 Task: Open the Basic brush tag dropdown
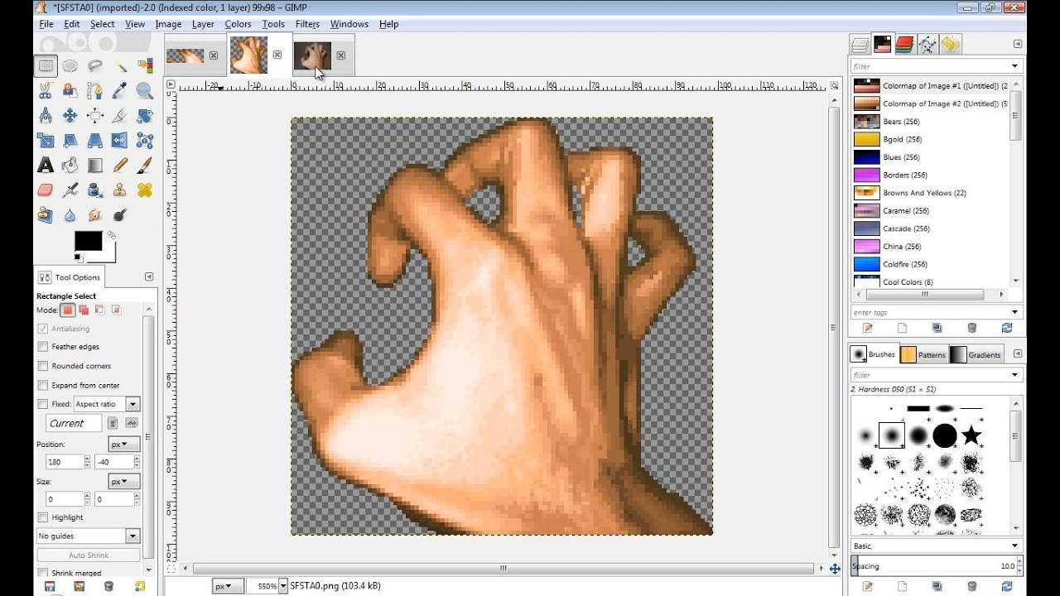pos(936,546)
